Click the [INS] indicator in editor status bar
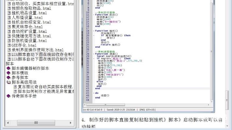Image resolution: width=232 pixels, height=130 pixels. (142, 110)
